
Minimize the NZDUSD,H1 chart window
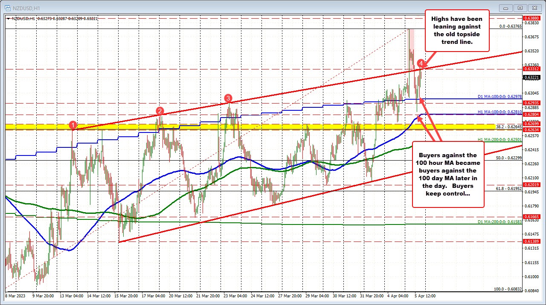(x=506, y=7)
